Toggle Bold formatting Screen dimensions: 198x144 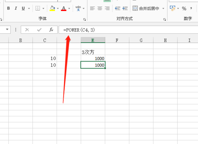click(9, 8)
